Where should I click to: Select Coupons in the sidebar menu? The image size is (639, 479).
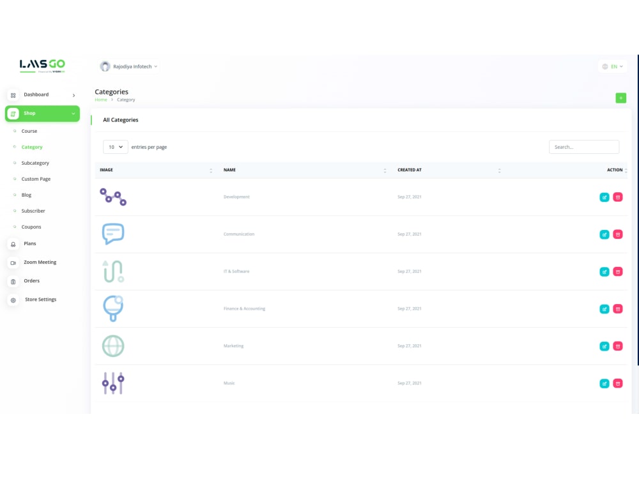click(30, 227)
